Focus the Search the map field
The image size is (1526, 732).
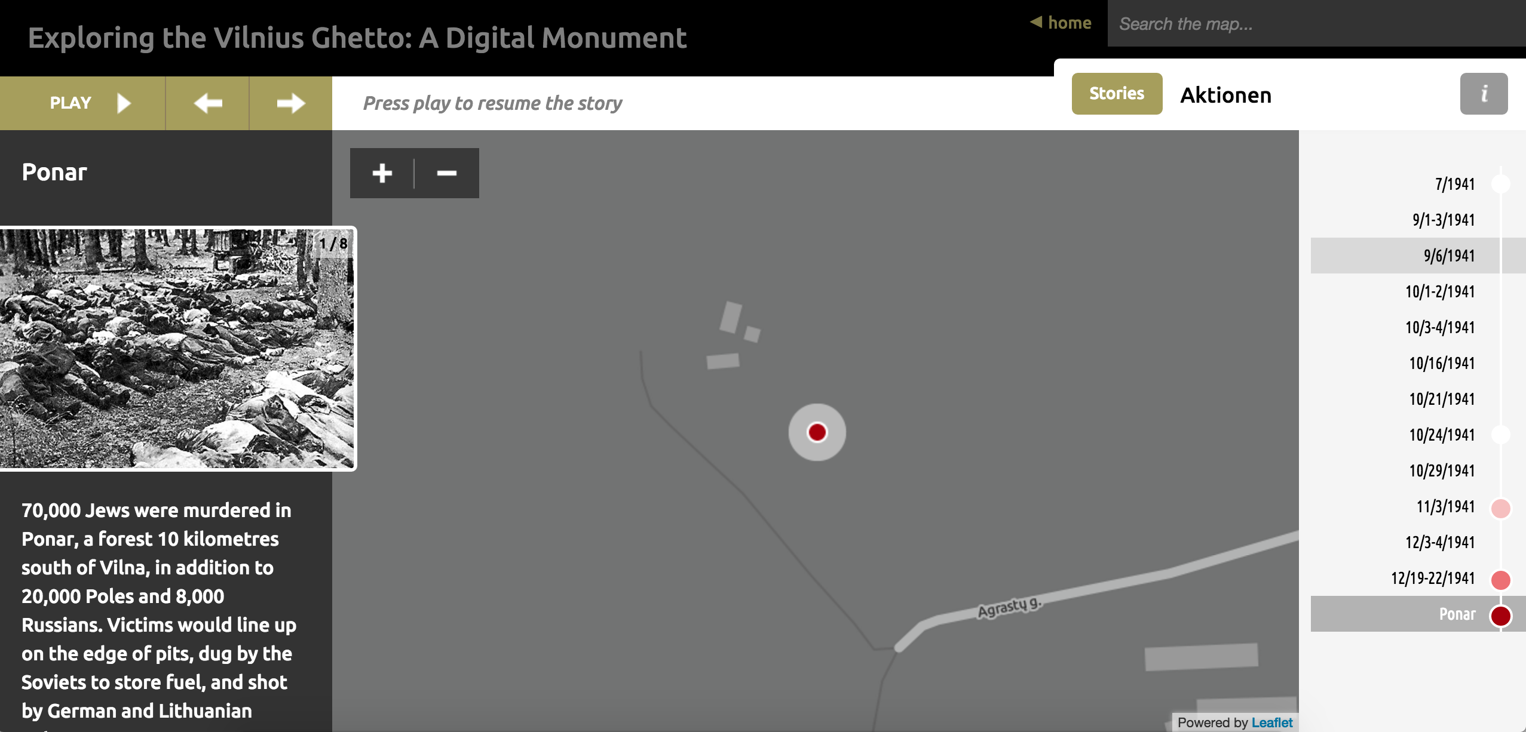pos(1314,24)
